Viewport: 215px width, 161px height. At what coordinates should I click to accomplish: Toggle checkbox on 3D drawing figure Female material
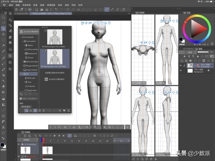46,50
